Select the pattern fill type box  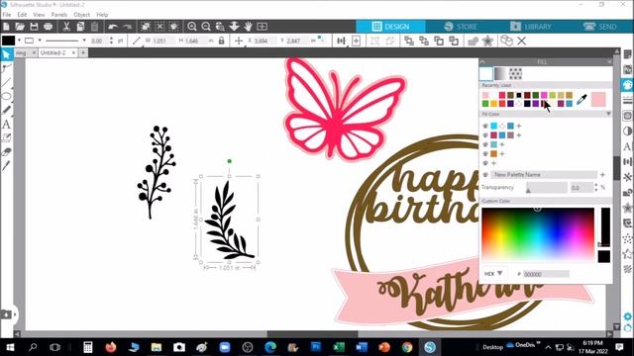click(x=515, y=73)
